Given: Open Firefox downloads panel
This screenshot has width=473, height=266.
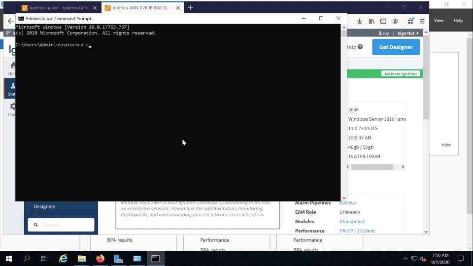Looking at the screenshot, I should (360, 21).
